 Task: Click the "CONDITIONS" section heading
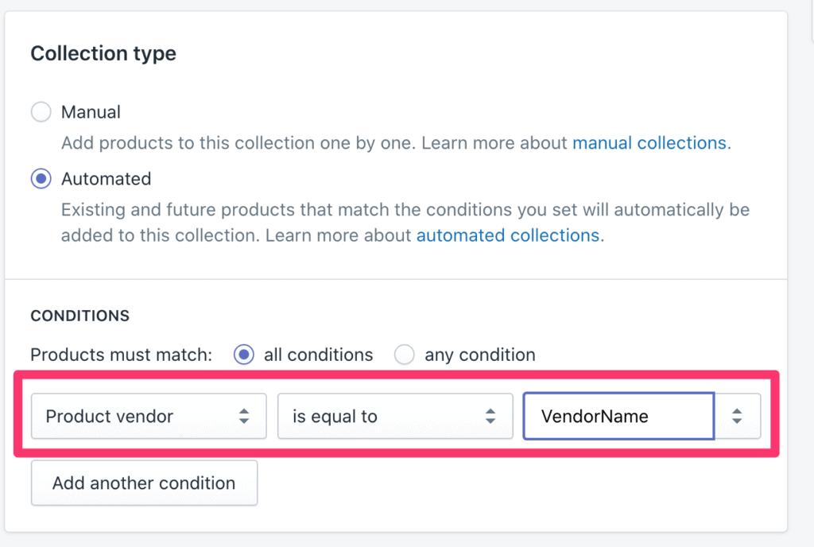click(x=79, y=316)
